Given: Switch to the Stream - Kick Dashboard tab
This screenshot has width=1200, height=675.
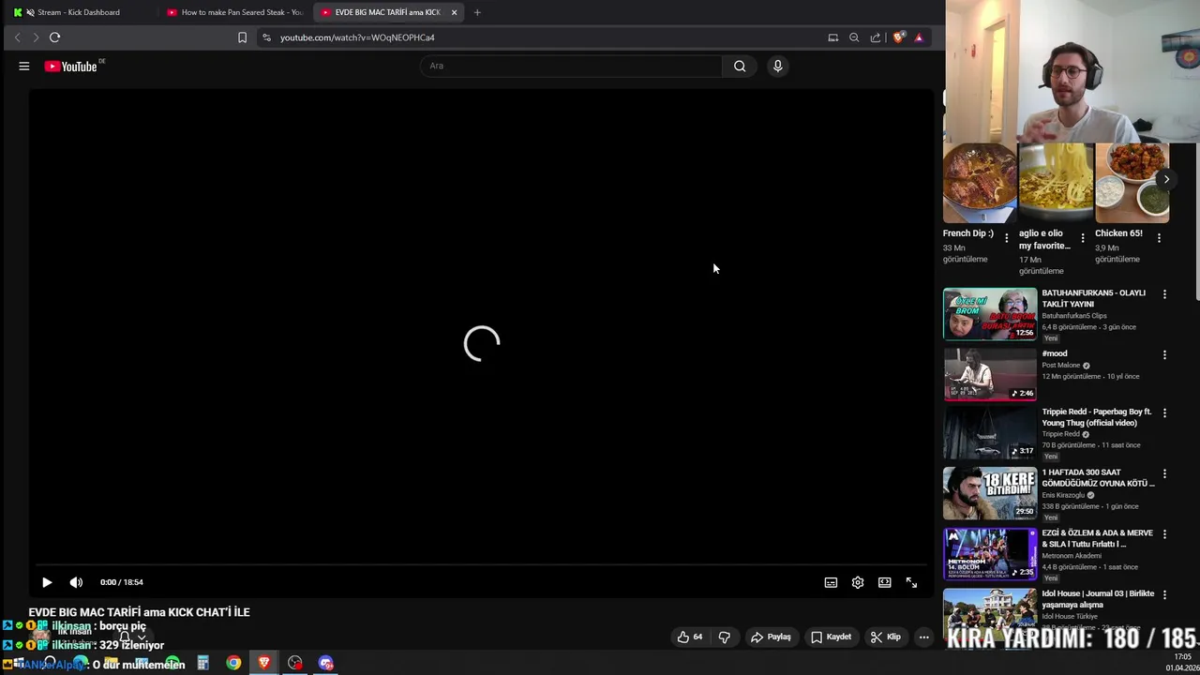Looking at the screenshot, I should [78, 12].
